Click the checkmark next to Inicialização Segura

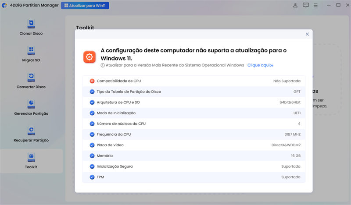pos(92,166)
